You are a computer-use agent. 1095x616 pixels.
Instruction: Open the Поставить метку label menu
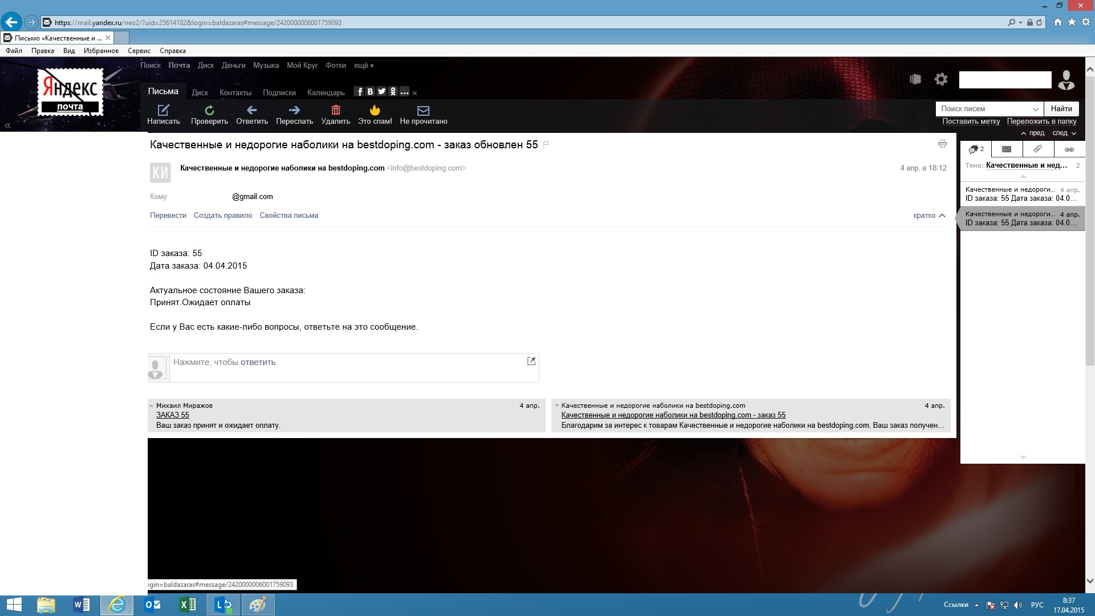971,121
